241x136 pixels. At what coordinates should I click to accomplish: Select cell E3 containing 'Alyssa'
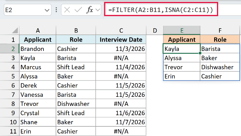coord(182,58)
